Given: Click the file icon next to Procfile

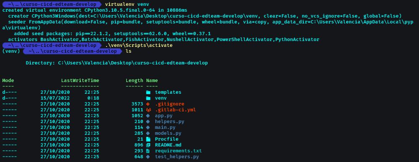Looking at the screenshot, I should (x=148, y=139).
